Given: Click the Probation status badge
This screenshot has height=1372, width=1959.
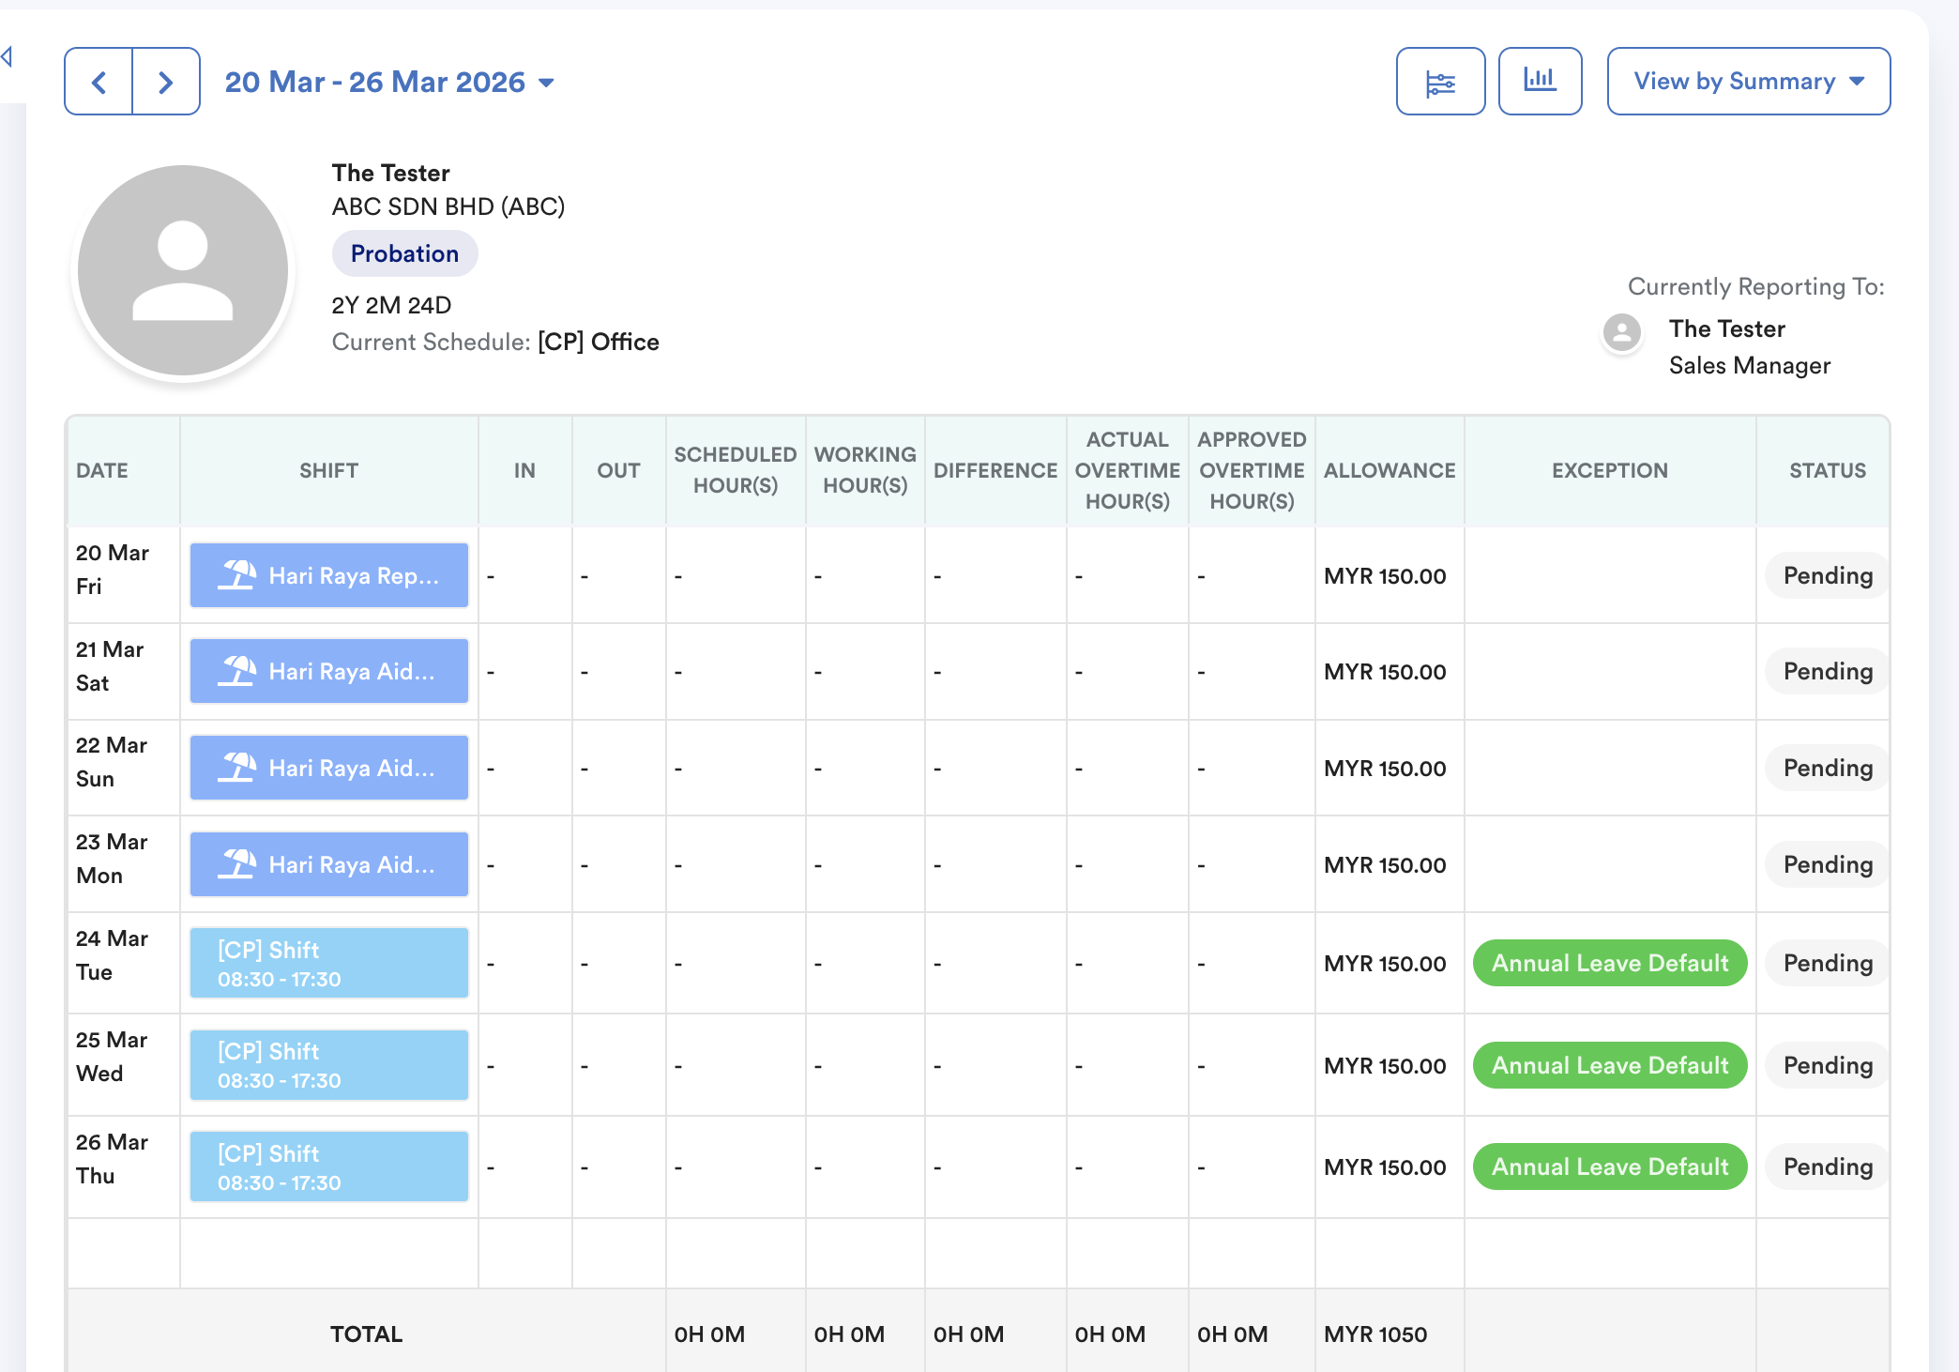Looking at the screenshot, I should pyautogui.click(x=404, y=253).
